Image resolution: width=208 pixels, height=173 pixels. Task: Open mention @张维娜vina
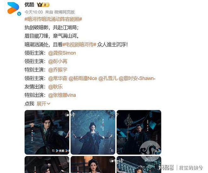coord(62,95)
